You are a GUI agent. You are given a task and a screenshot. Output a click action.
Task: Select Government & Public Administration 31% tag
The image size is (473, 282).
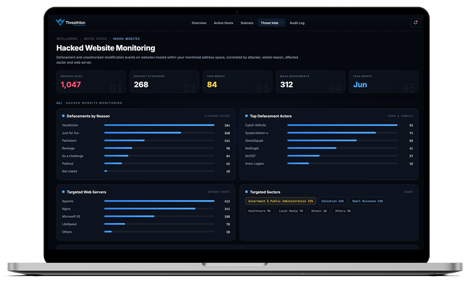(281, 201)
